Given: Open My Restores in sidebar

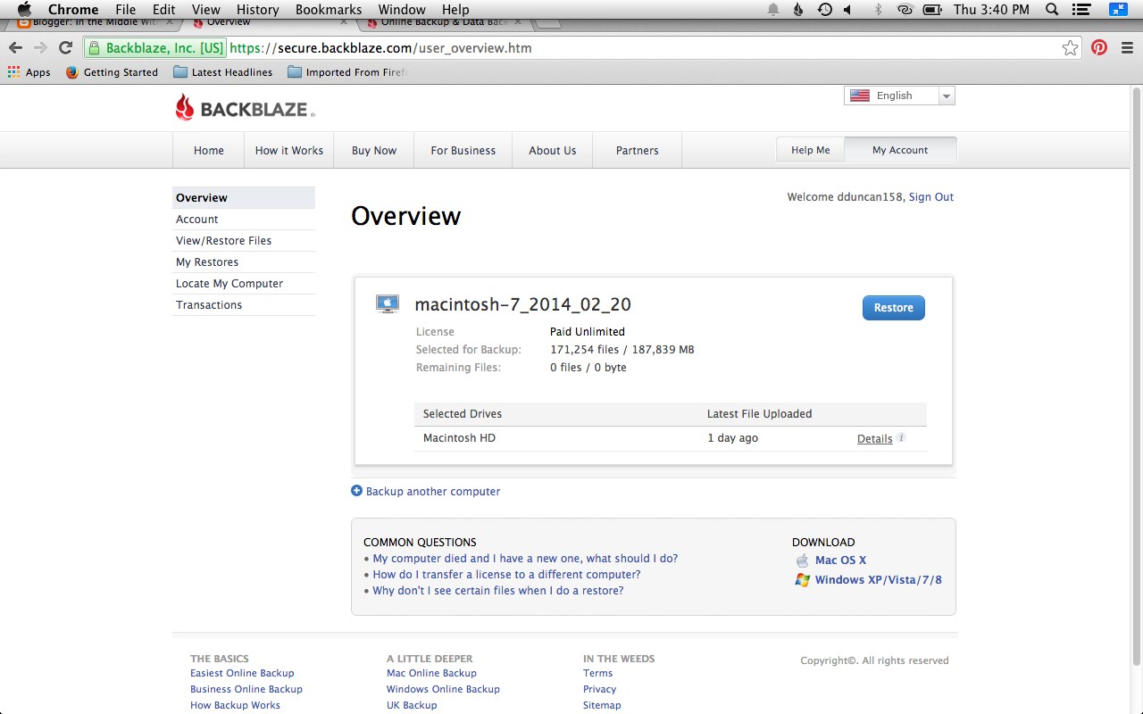Looking at the screenshot, I should (x=244, y=262).
